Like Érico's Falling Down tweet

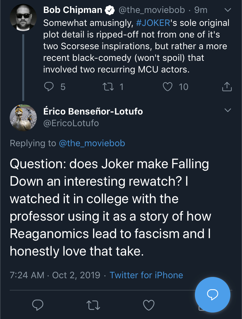coord(149,305)
